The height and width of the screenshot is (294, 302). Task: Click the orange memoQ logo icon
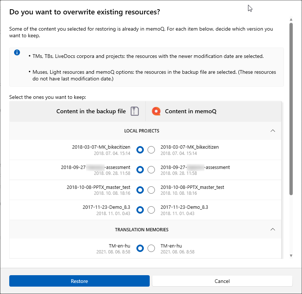[156, 111]
